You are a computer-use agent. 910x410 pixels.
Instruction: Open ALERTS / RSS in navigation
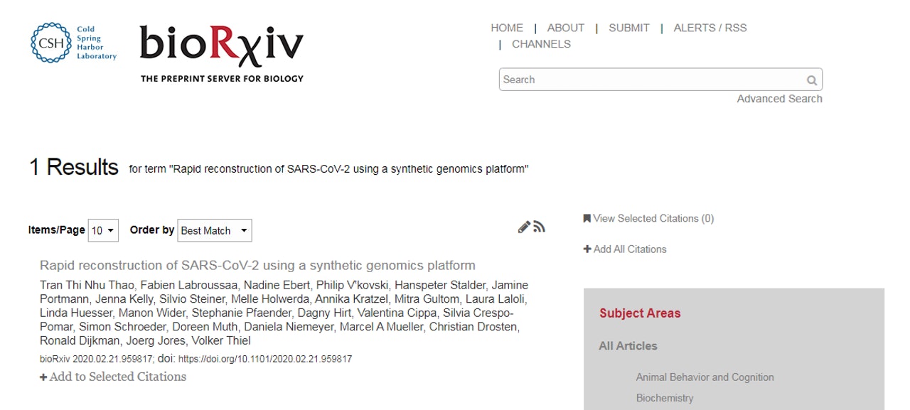pyautogui.click(x=710, y=28)
